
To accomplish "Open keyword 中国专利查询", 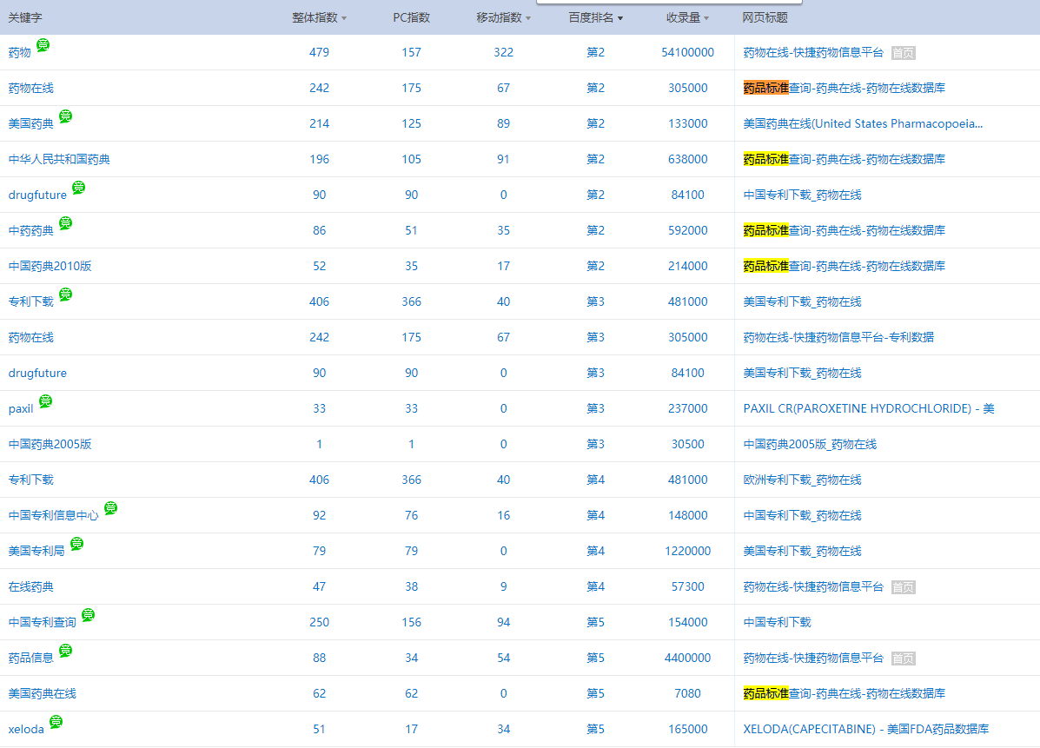I will (x=43, y=623).
